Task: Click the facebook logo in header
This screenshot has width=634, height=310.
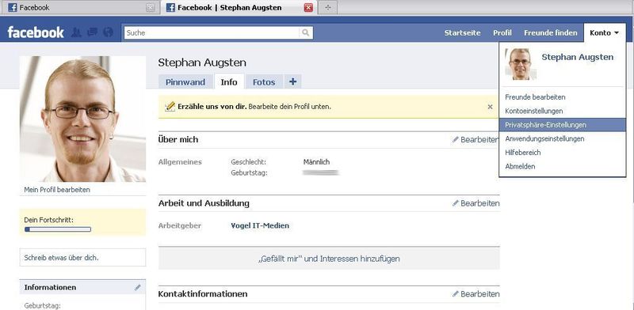Action: 36,32
